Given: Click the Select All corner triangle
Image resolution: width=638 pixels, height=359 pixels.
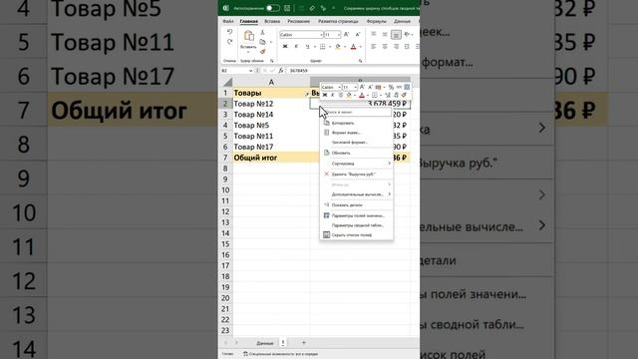Looking at the screenshot, I should click(228, 82).
